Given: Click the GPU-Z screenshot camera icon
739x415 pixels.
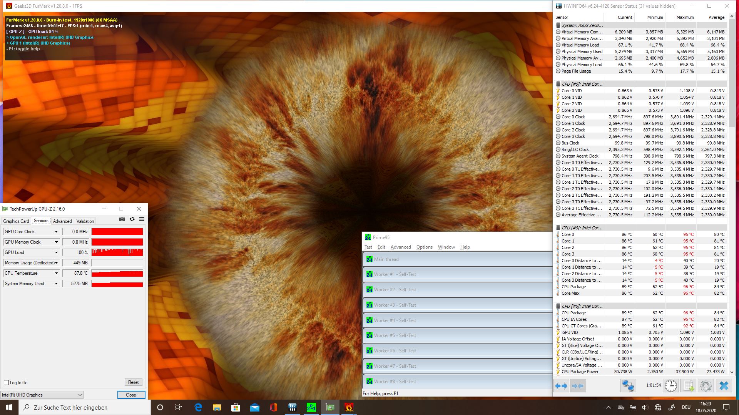Looking at the screenshot, I should point(122,219).
